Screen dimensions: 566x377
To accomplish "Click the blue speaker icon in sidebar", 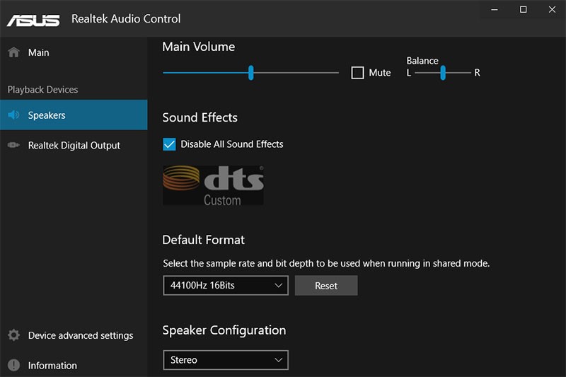I will click(x=13, y=115).
